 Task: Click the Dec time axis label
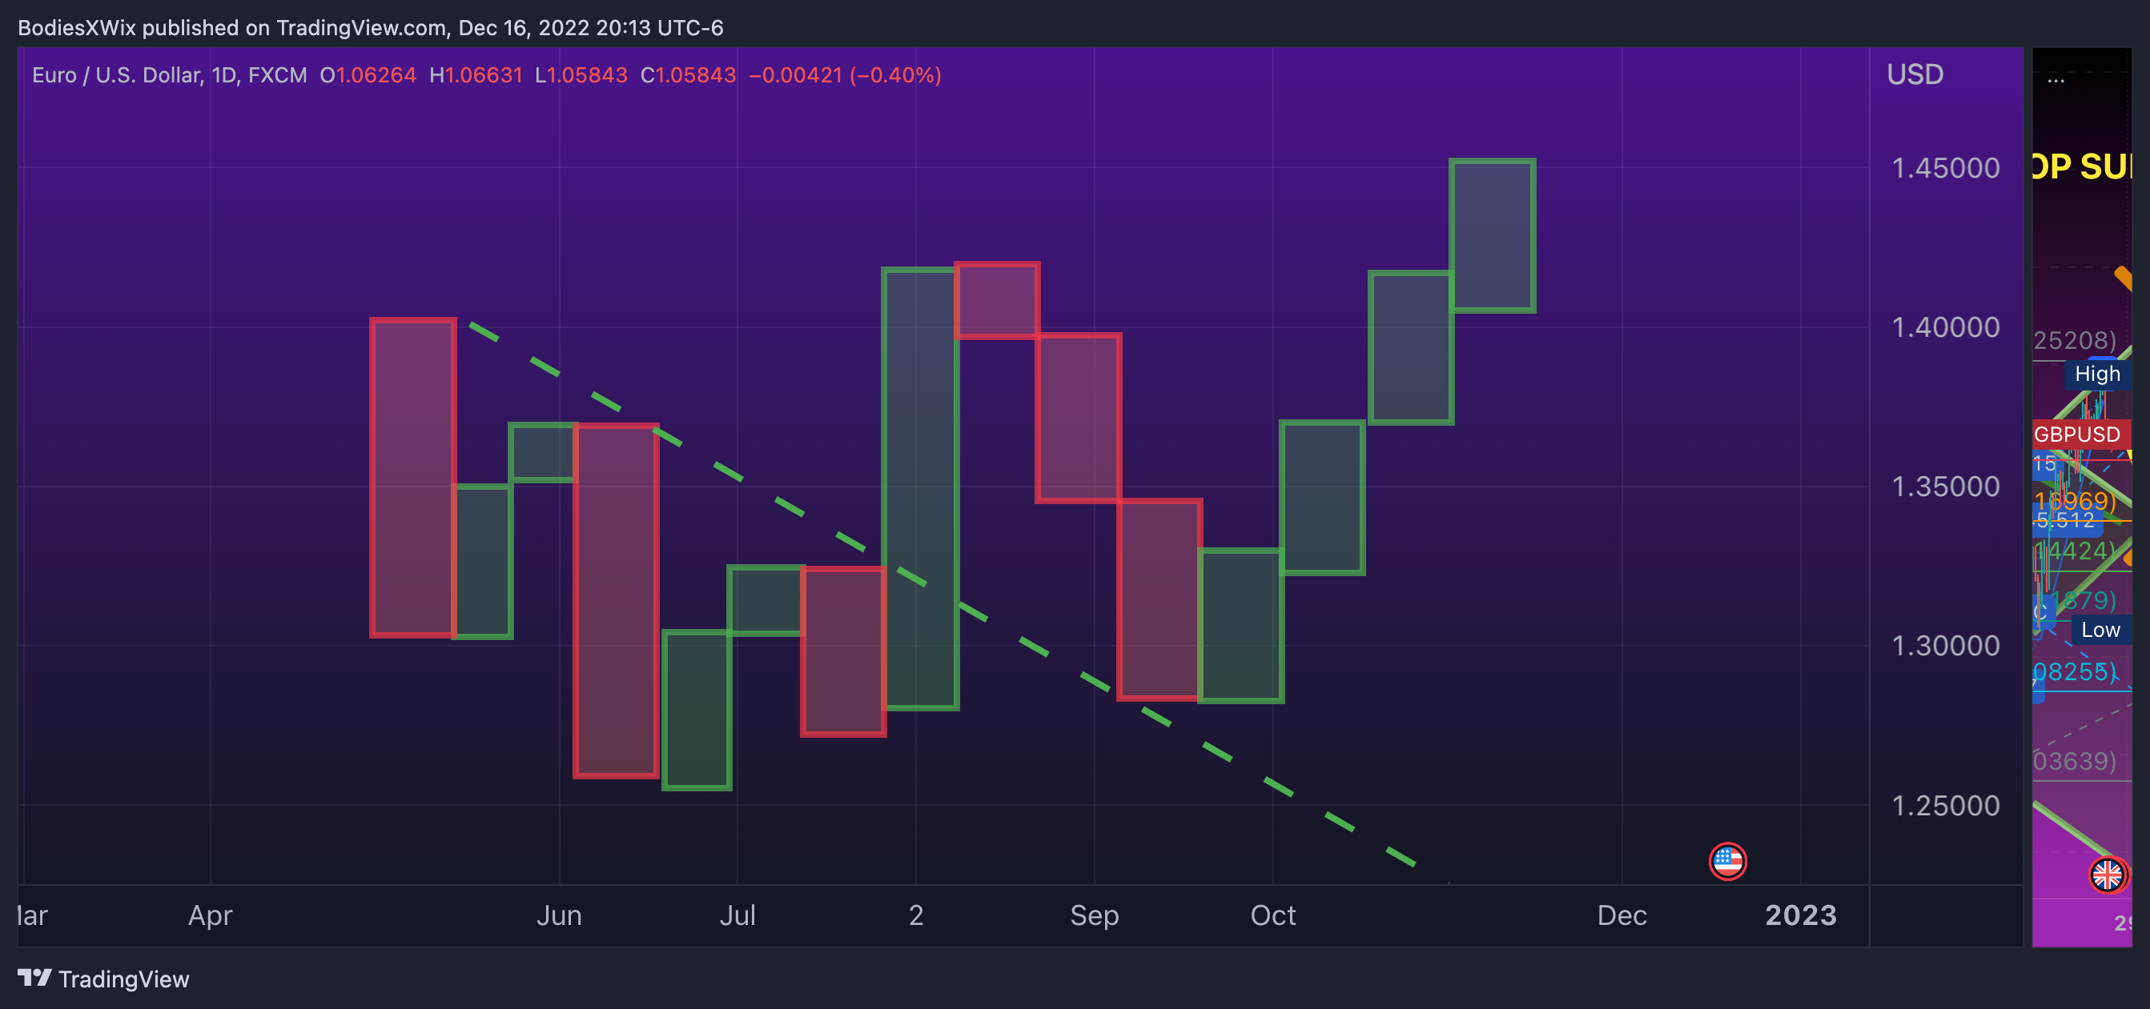pyautogui.click(x=1622, y=915)
